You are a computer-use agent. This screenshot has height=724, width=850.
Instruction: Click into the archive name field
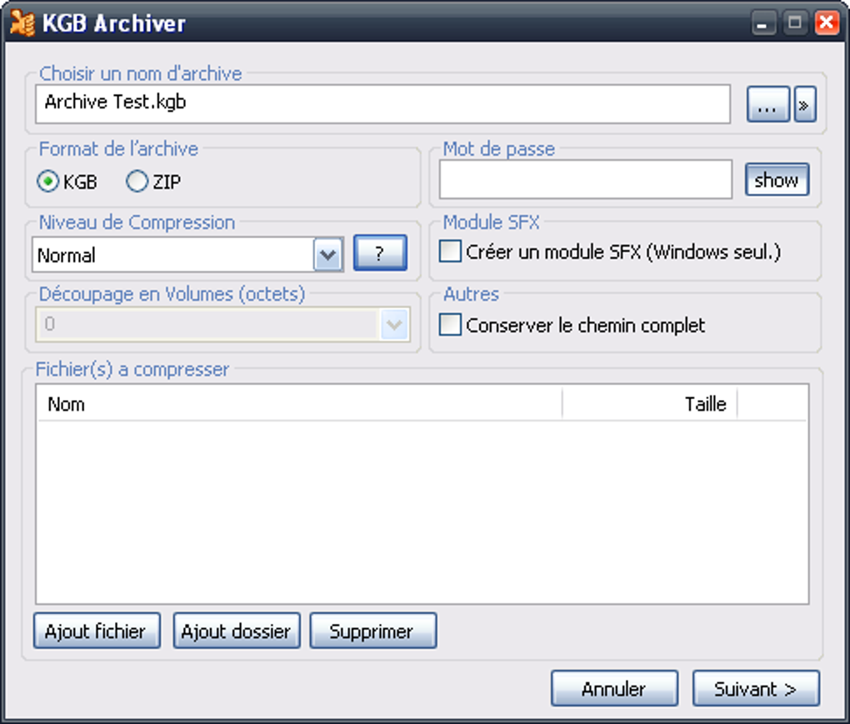click(x=382, y=103)
